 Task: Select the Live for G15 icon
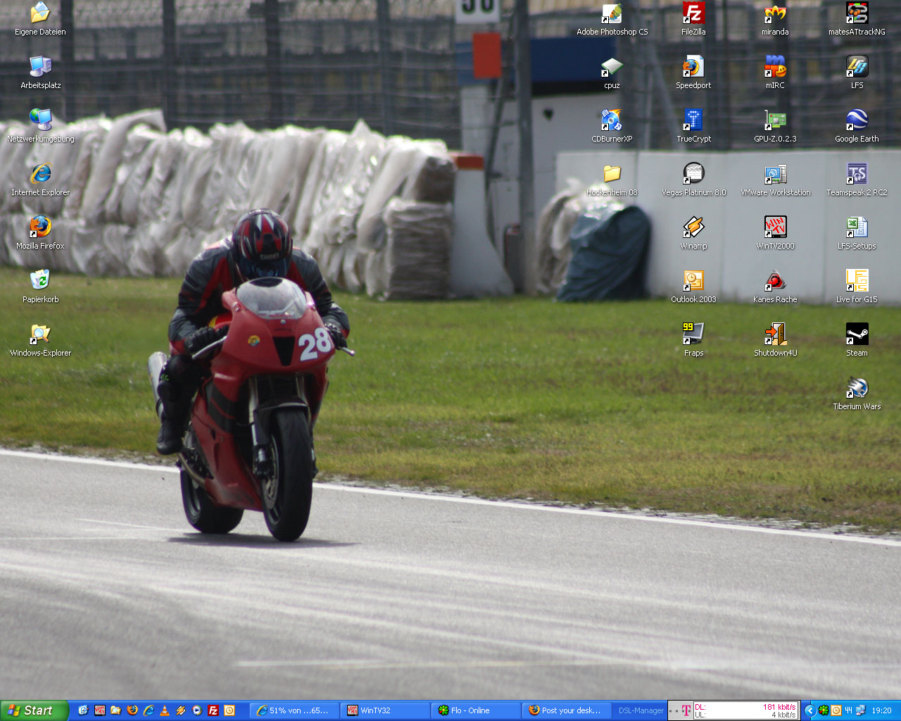(x=857, y=287)
